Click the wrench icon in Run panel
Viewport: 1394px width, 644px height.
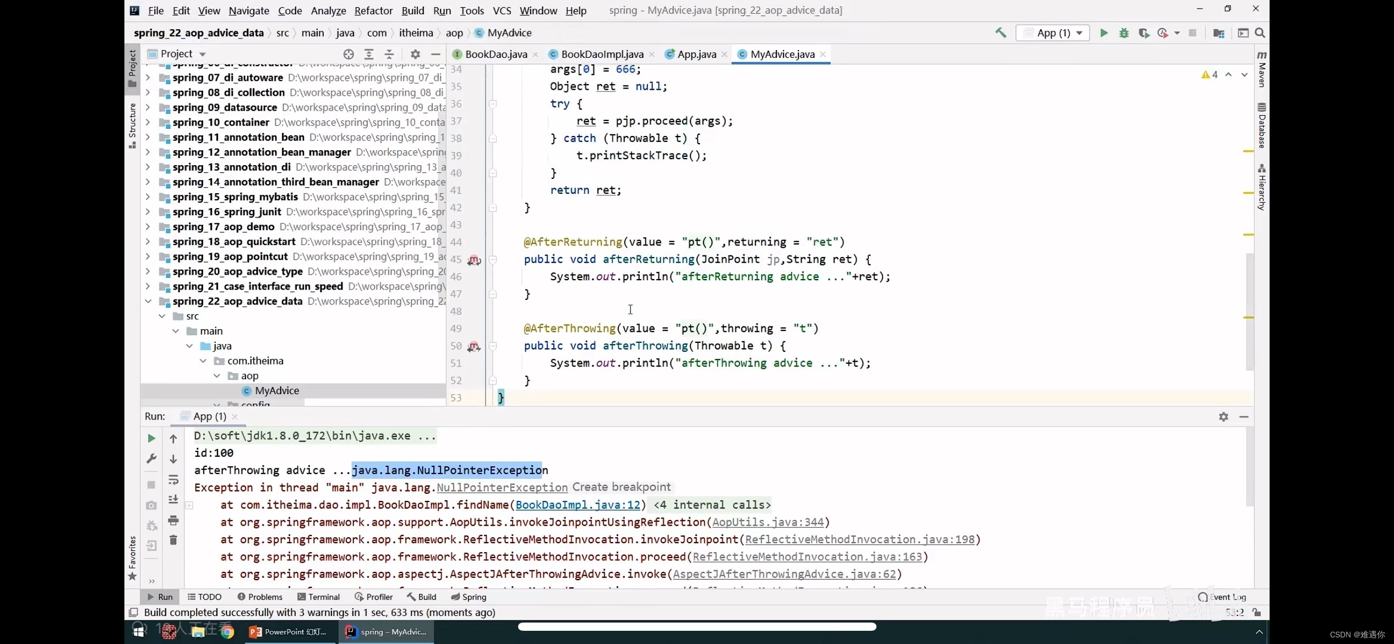[151, 458]
